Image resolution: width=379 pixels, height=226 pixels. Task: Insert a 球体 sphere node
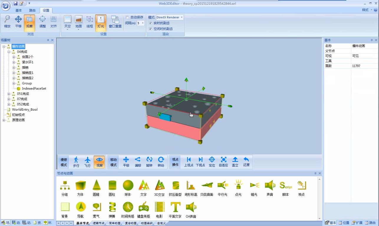coord(128,188)
